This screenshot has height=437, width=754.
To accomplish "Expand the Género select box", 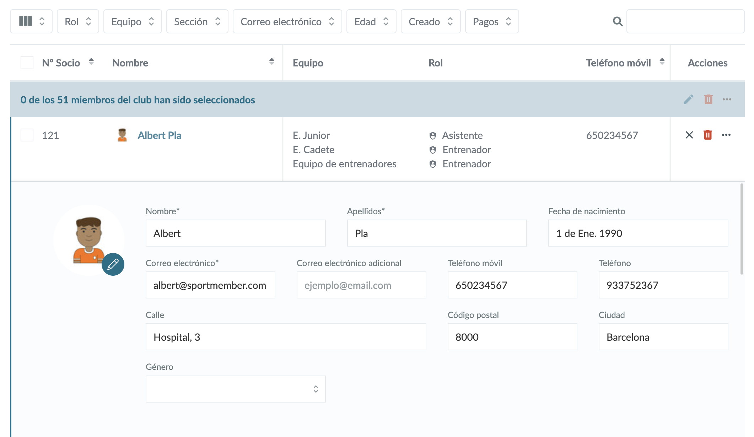I will point(235,389).
